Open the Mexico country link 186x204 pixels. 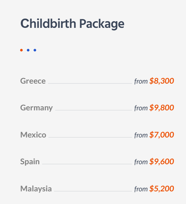pos(33,135)
